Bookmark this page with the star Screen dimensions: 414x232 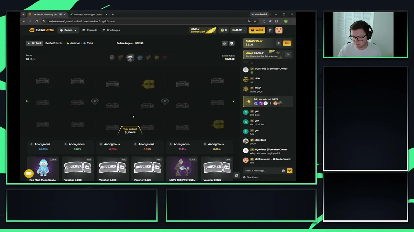(255, 21)
